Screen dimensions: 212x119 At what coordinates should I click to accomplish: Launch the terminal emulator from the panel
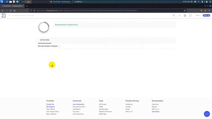(x=21, y=2)
